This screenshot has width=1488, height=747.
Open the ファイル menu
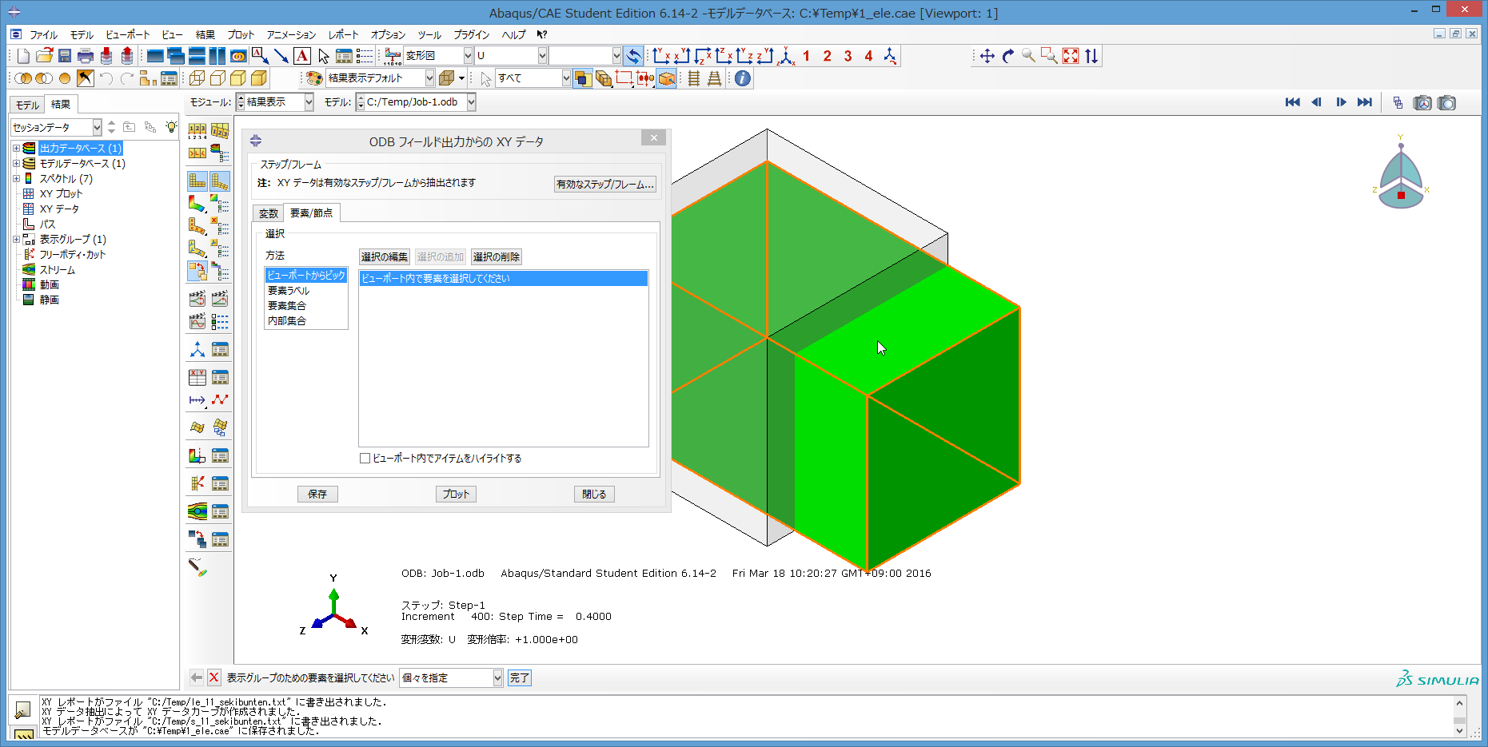pyautogui.click(x=43, y=34)
